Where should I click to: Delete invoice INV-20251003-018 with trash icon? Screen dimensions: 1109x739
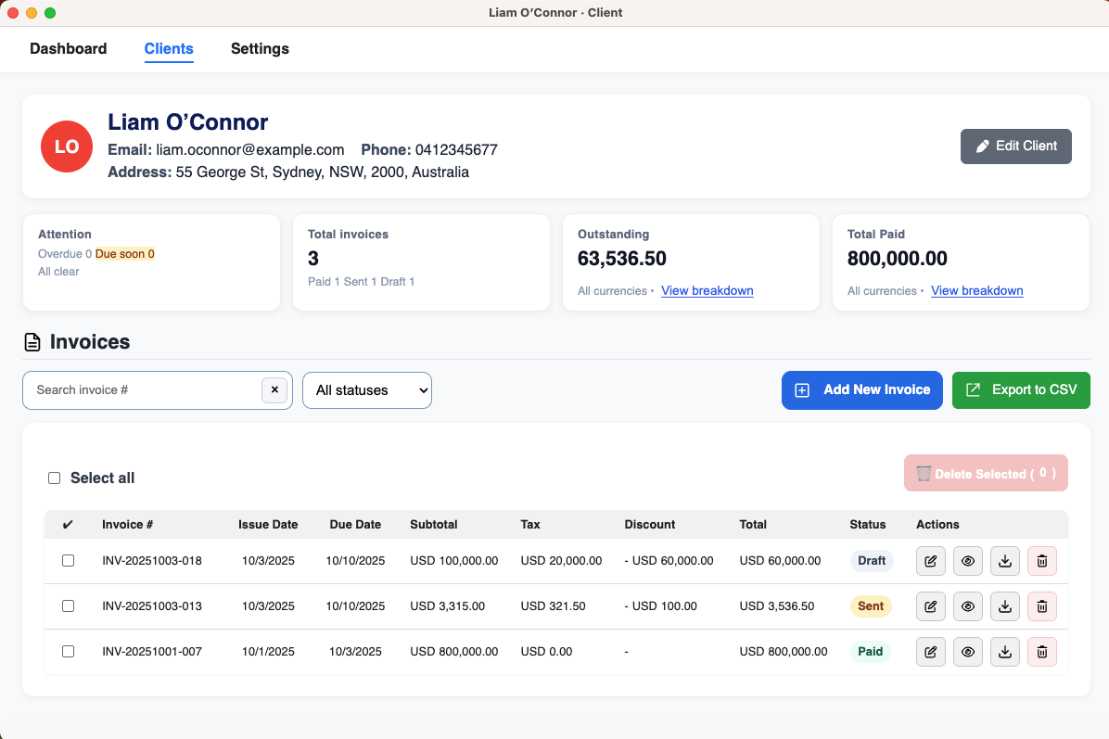click(1042, 561)
